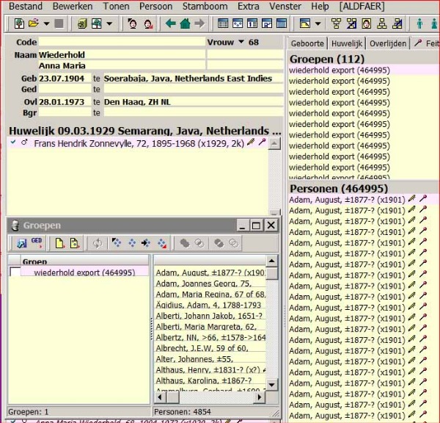Open the Vrouw gender dropdown
440x423 pixels.
(x=241, y=43)
